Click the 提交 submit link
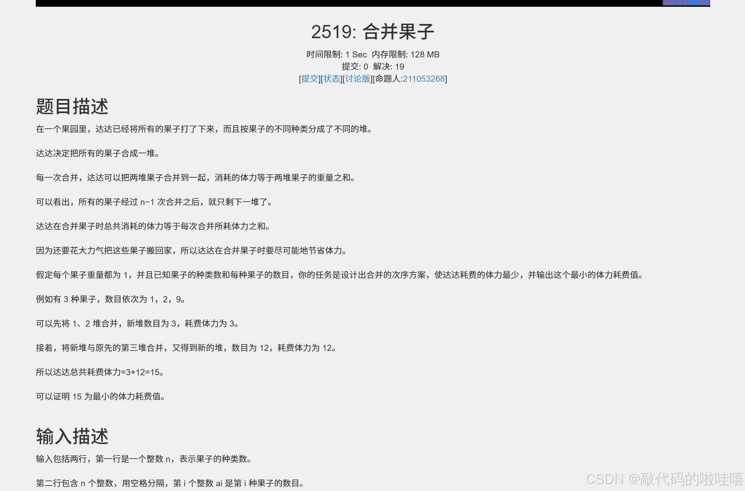The height and width of the screenshot is (491, 745). pyautogui.click(x=310, y=79)
